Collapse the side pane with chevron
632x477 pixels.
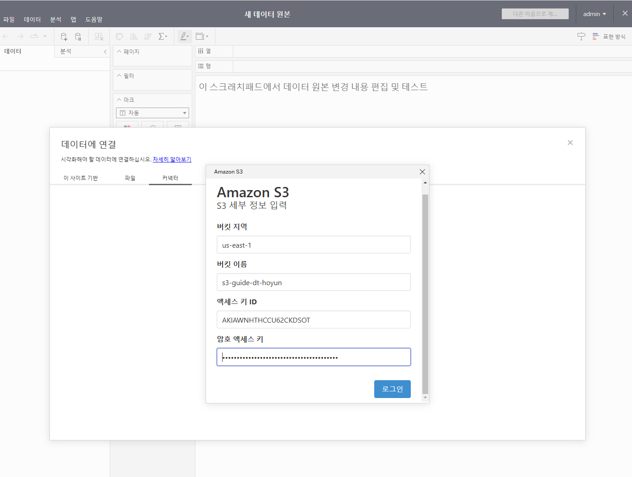(x=105, y=52)
